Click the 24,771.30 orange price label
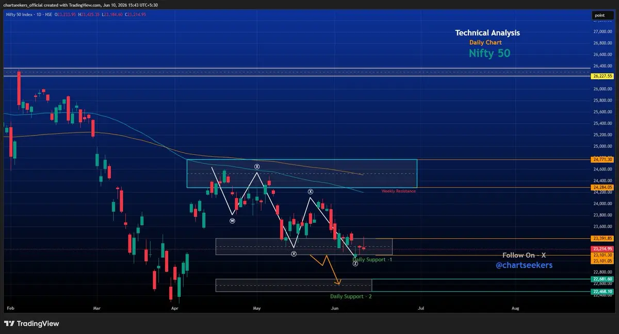 [602, 160]
